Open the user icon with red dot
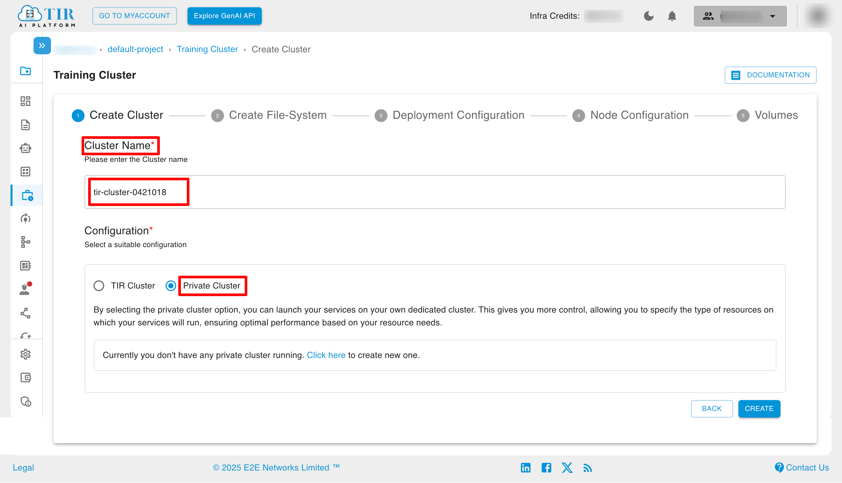 click(x=26, y=289)
